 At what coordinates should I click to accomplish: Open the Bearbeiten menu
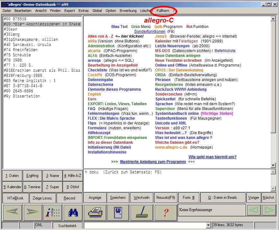(23, 11)
